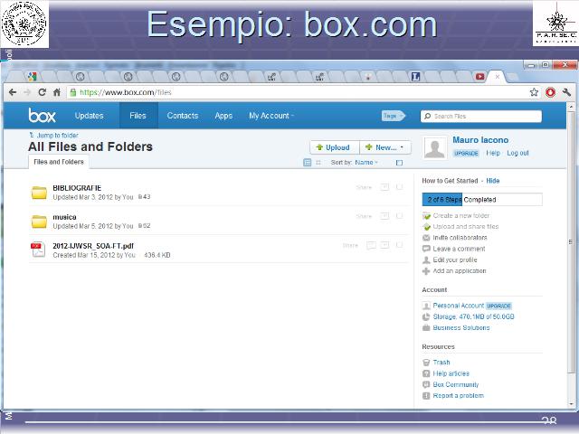Switch to the YouTube browser tab
This screenshot has height=434, width=579.
tap(479, 77)
